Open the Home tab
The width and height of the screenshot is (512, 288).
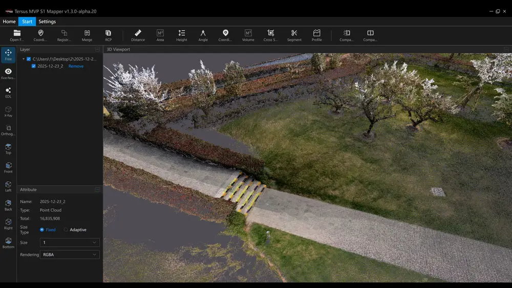[x=9, y=21]
